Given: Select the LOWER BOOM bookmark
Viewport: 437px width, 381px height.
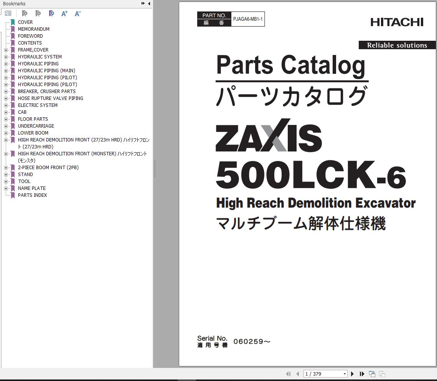Looking at the screenshot, I should point(33,133).
